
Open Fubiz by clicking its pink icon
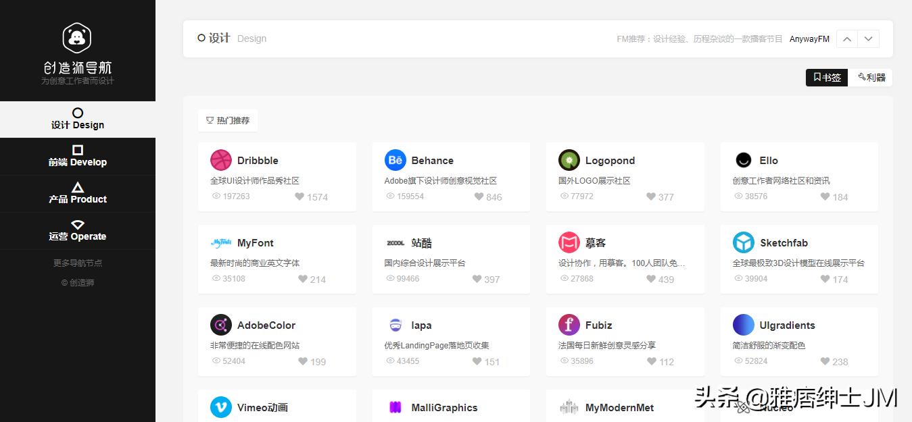click(x=569, y=325)
